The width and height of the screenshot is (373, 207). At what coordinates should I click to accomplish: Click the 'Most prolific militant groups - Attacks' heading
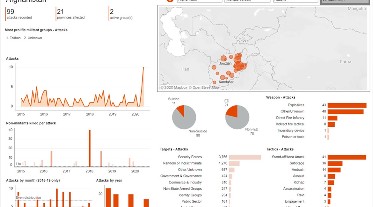click(x=36, y=30)
